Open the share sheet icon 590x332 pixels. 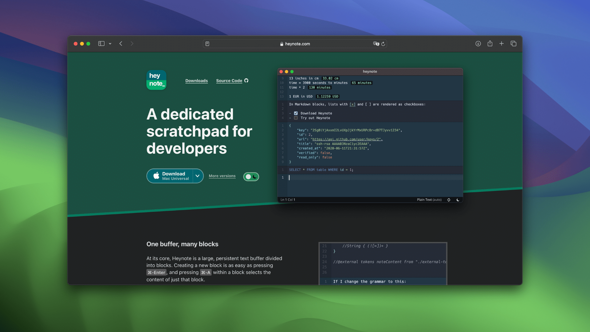[x=490, y=44]
